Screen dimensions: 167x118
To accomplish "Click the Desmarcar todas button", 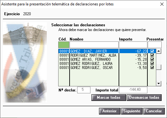I will pyautogui.click(x=144, y=97).
